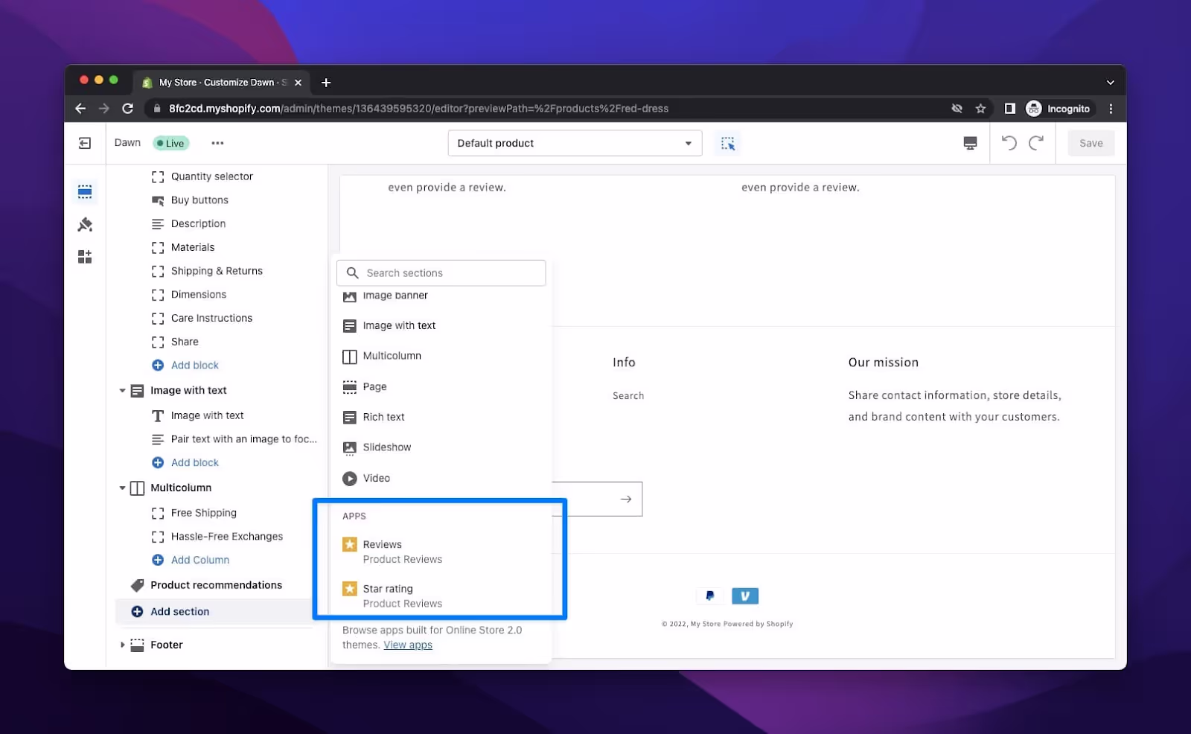This screenshot has height=734, width=1191.
Task: Bookmark this page with star icon
Action: (980, 109)
